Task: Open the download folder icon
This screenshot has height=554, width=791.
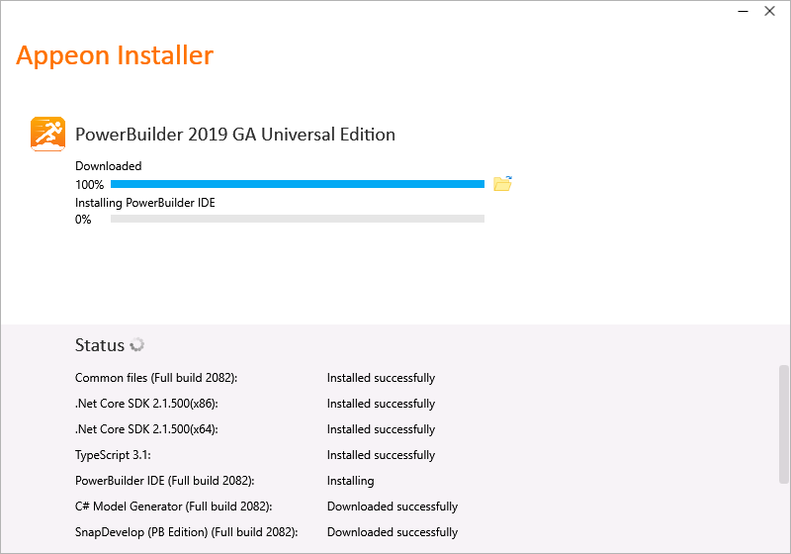Action: point(502,183)
